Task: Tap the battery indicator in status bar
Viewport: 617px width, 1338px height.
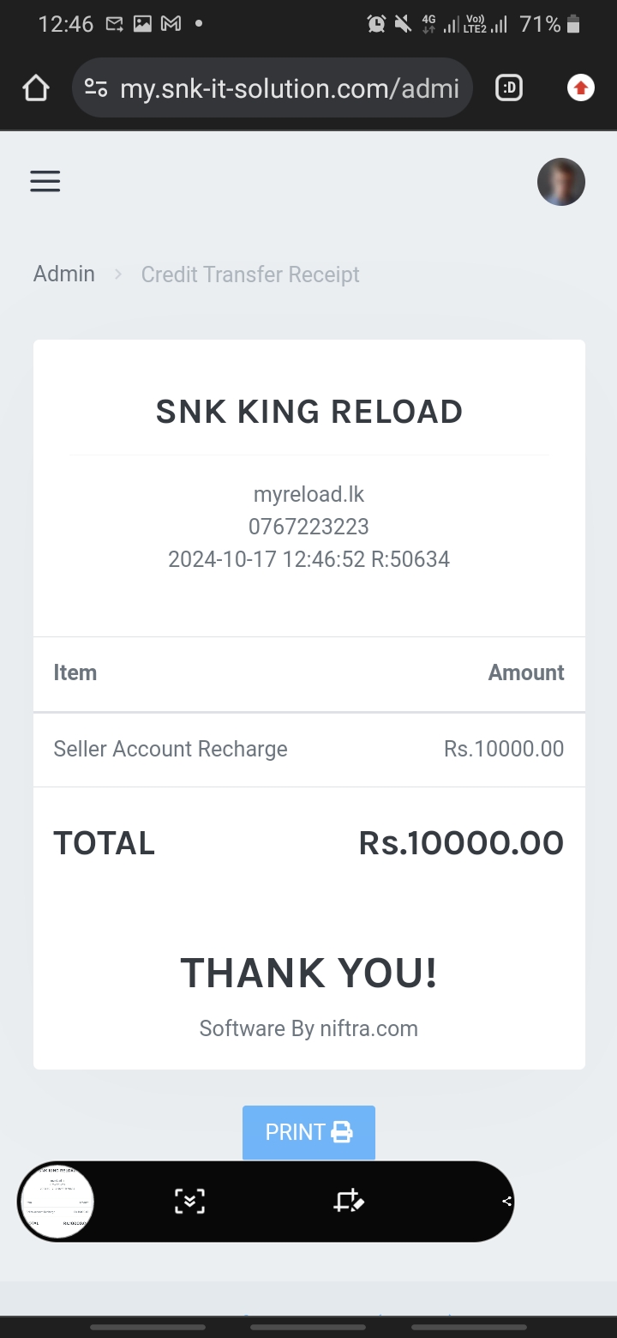Action: (574, 24)
